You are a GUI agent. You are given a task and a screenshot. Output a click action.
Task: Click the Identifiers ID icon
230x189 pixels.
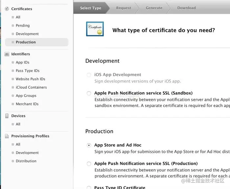[7, 54]
